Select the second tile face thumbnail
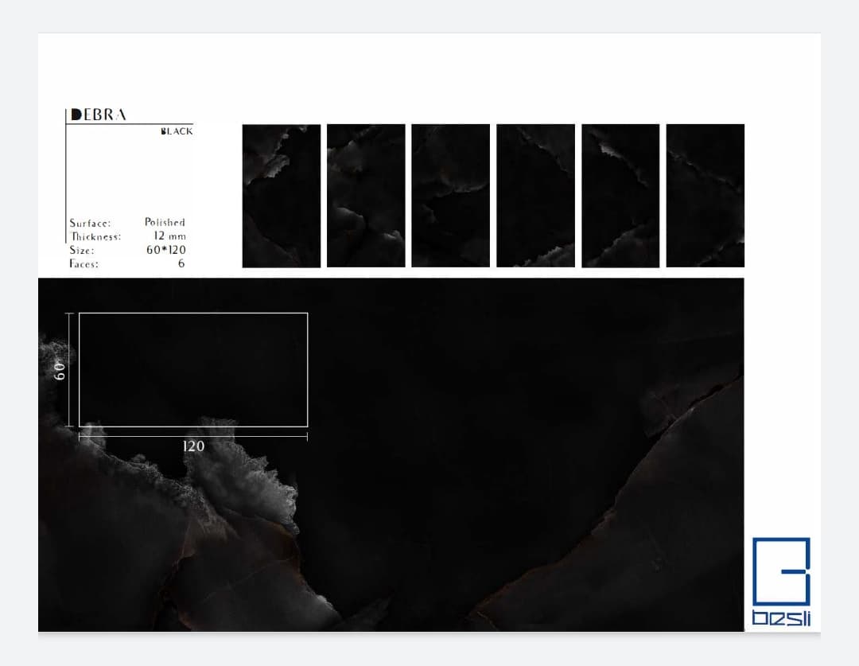 366,196
